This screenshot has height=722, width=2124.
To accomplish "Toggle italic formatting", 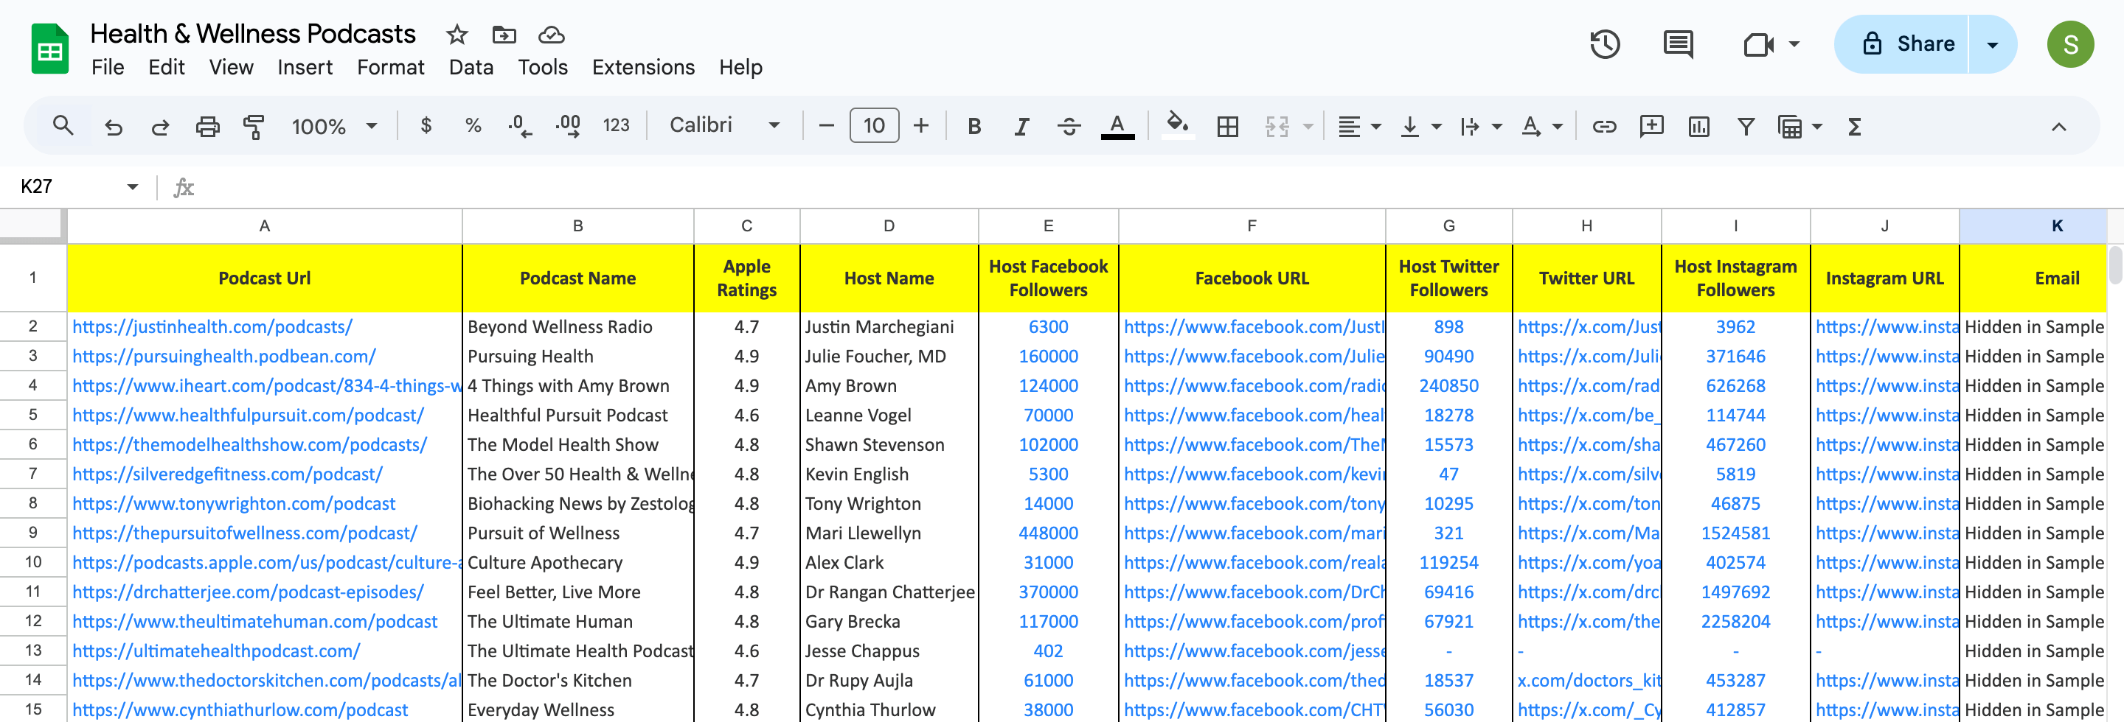I will 1021,126.
